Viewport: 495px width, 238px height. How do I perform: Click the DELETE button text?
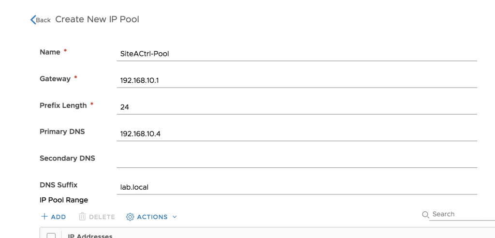pos(102,217)
